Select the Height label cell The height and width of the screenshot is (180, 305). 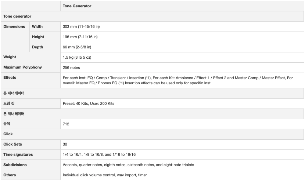coord(38,37)
